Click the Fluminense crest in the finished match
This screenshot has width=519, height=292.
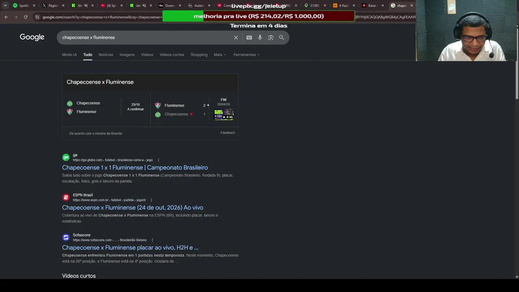pos(158,105)
